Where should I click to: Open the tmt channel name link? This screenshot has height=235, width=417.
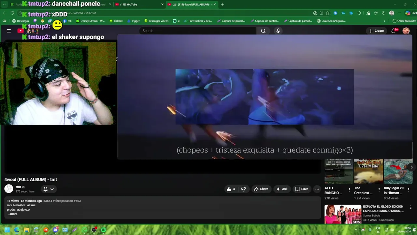[18, 187]
